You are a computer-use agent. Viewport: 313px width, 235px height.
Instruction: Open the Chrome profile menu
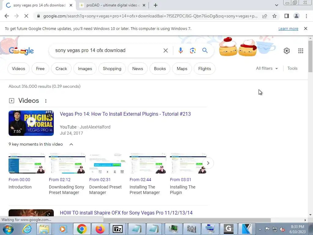pos(296,16)
